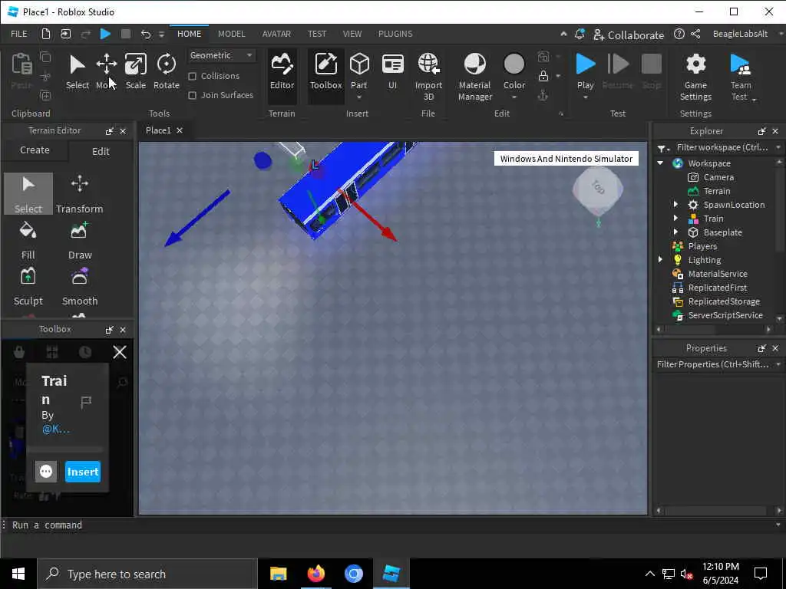Viewport: 786px width, 589px height.
Task: Choose the terrain Smooth tool
Action: coord(80,287)
